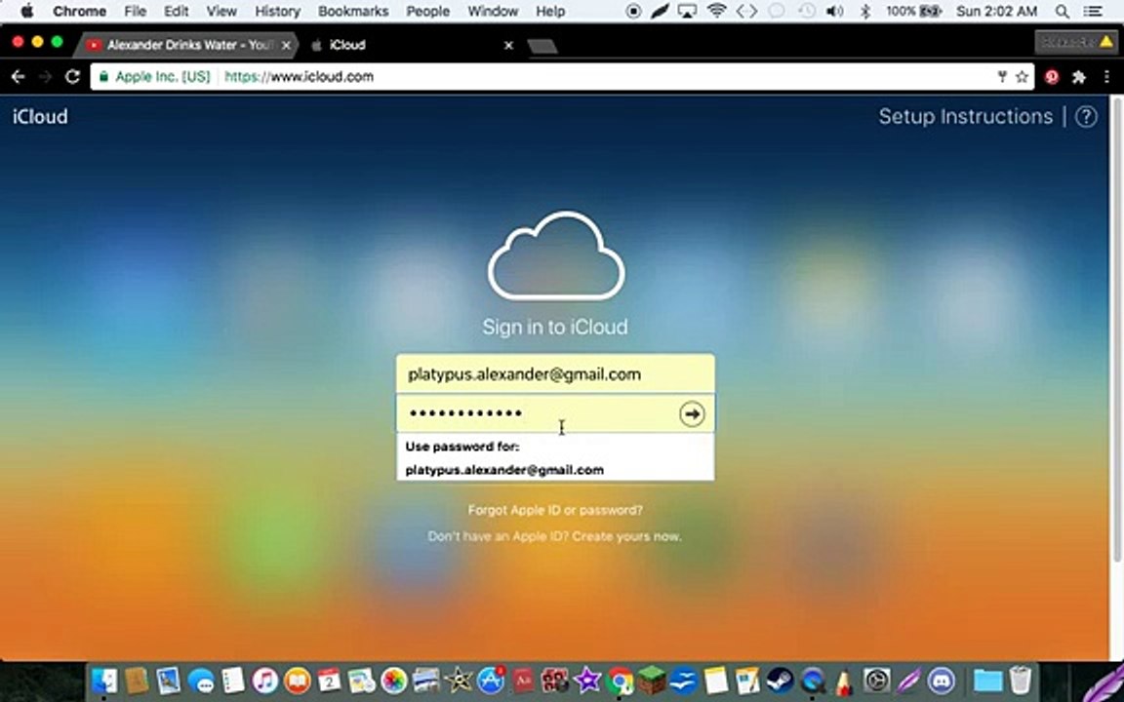Click the iCloud logo text at top left
The height and width of the screenshot is (702, 1124).
point(40,117)
